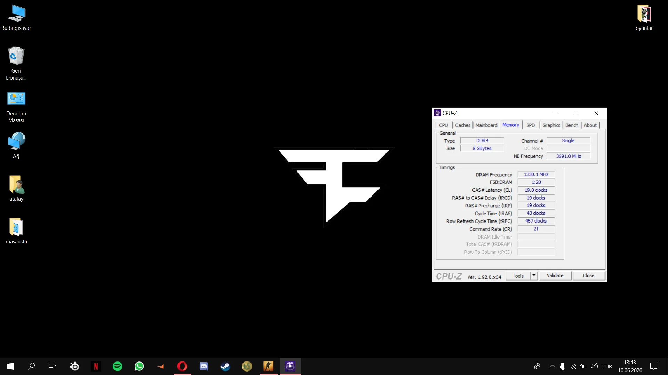Open the TUR language selector
The width and height of the screenshot is (668, 375).
pos(607,366)
